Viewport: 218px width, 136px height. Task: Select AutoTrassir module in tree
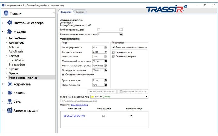(16, 51)
